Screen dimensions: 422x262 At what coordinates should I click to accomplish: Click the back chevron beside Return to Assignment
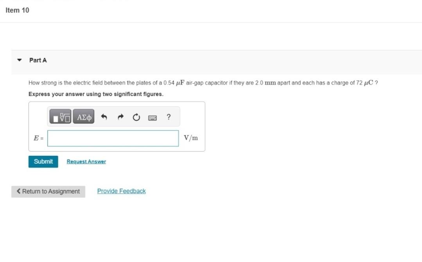pyautogui.click(x=17, y=191)
